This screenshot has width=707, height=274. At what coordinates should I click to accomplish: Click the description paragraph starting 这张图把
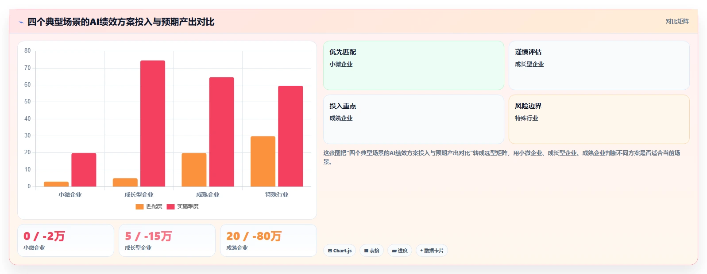[x=502, y=157]
